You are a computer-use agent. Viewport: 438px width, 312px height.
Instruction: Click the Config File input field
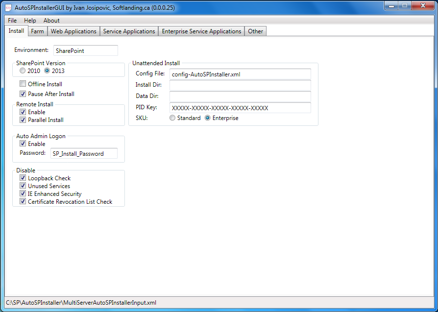(240, 74)
